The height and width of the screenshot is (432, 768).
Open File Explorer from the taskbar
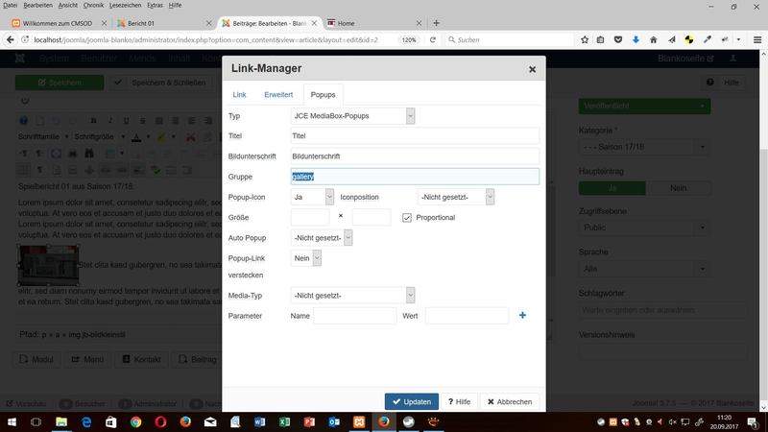point(61,421)
